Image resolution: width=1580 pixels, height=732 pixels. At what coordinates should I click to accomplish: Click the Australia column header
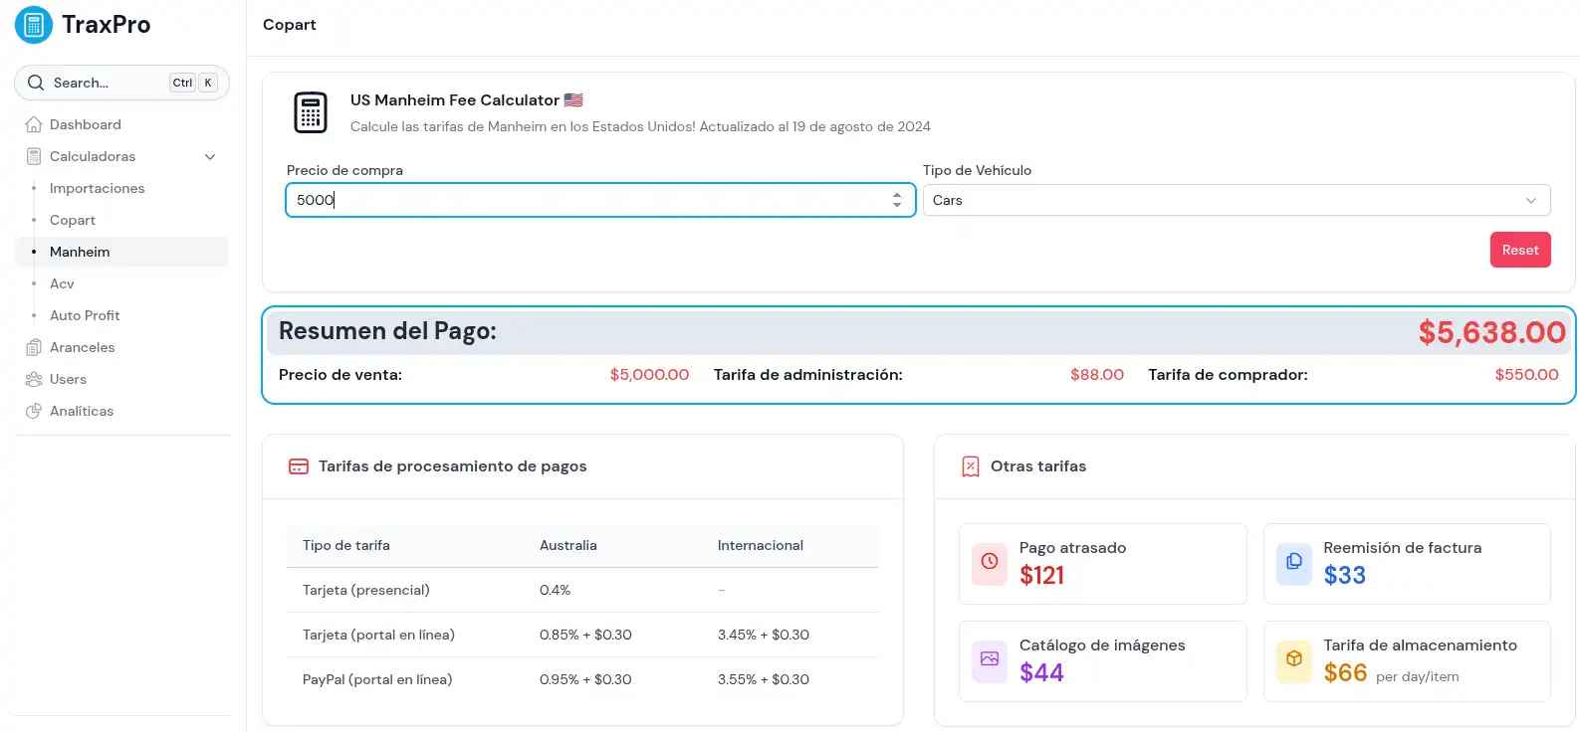coord(568,545)
